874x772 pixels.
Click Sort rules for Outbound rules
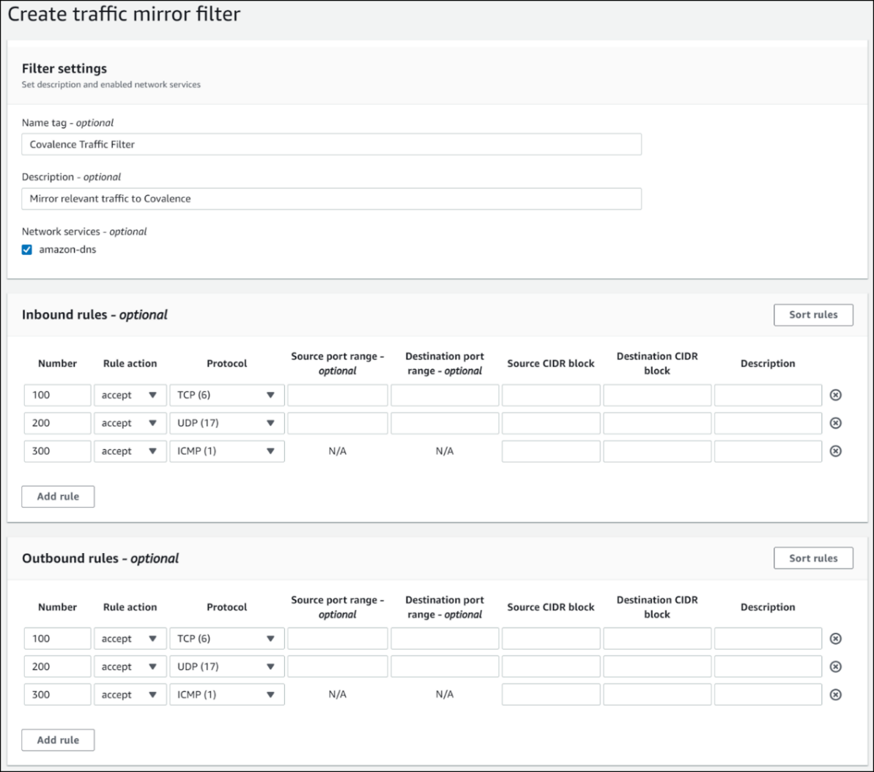coord(813,557)
